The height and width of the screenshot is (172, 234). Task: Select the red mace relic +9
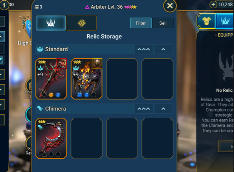[51, 79]
